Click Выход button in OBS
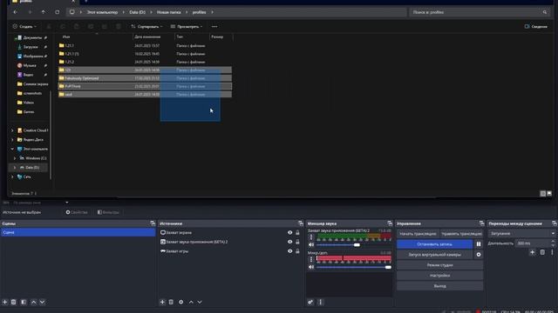Screen dimensions: 558x313 [439, 286]
